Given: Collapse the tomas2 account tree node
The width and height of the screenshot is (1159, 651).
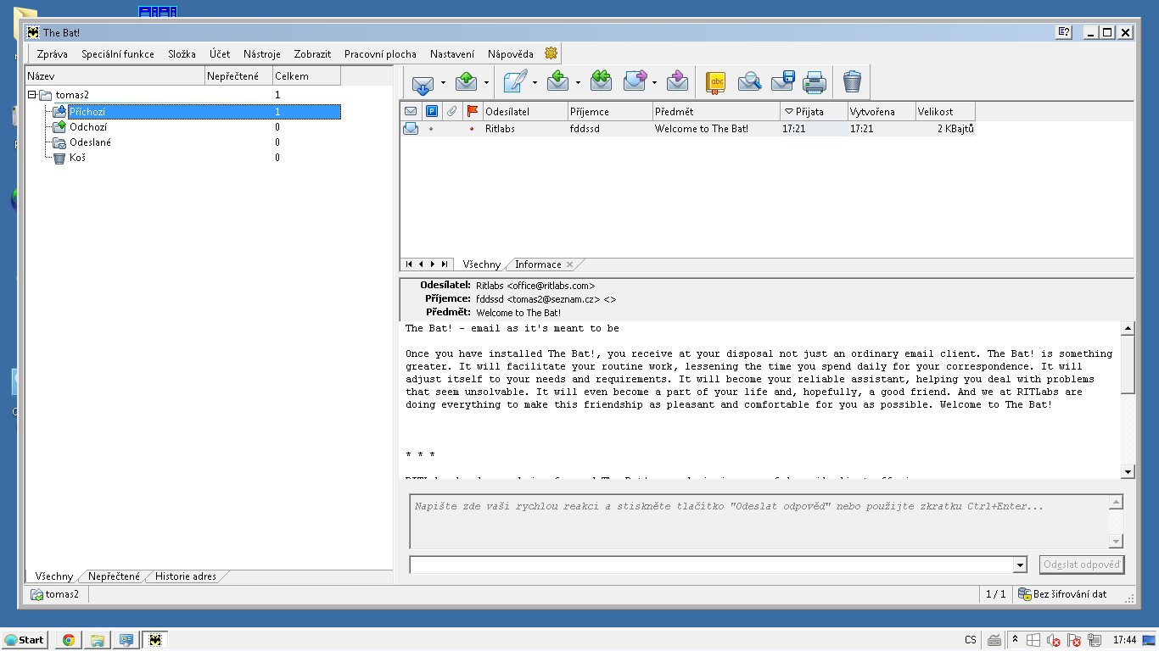Looking at the screenshot, I should [x=32, y=95].
